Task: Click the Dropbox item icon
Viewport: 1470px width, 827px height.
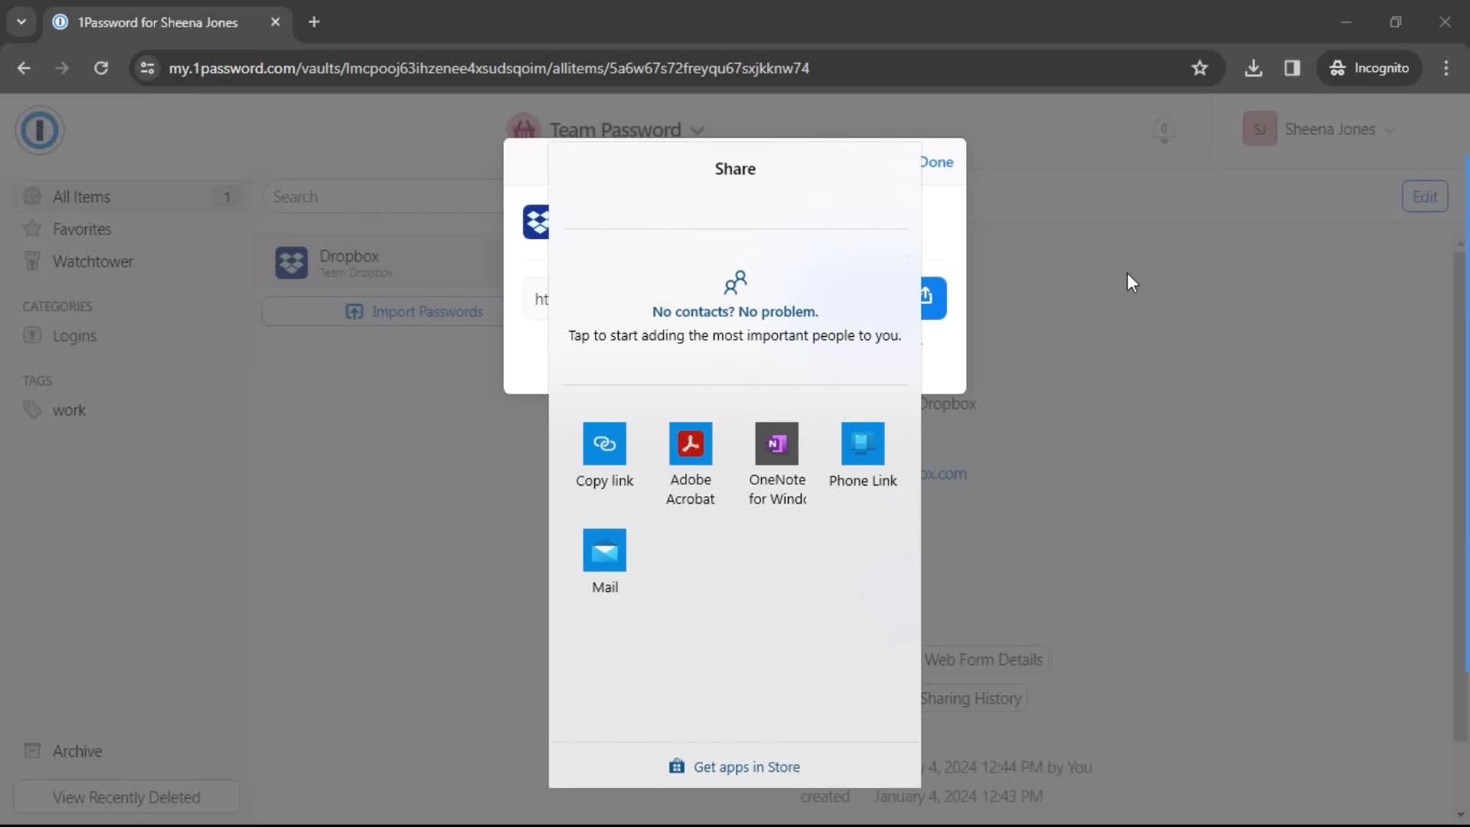Action: (x=291, y=263)
